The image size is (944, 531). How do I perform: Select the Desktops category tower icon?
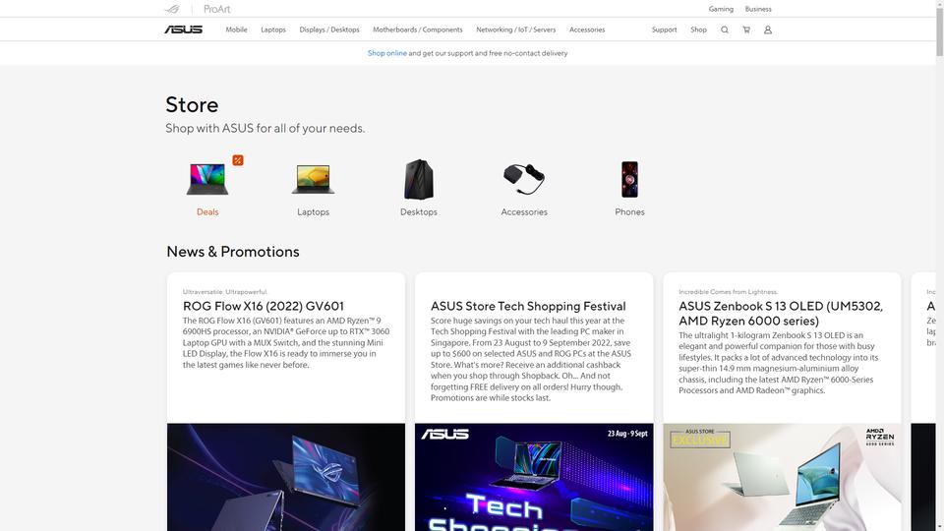click(419, 179)
